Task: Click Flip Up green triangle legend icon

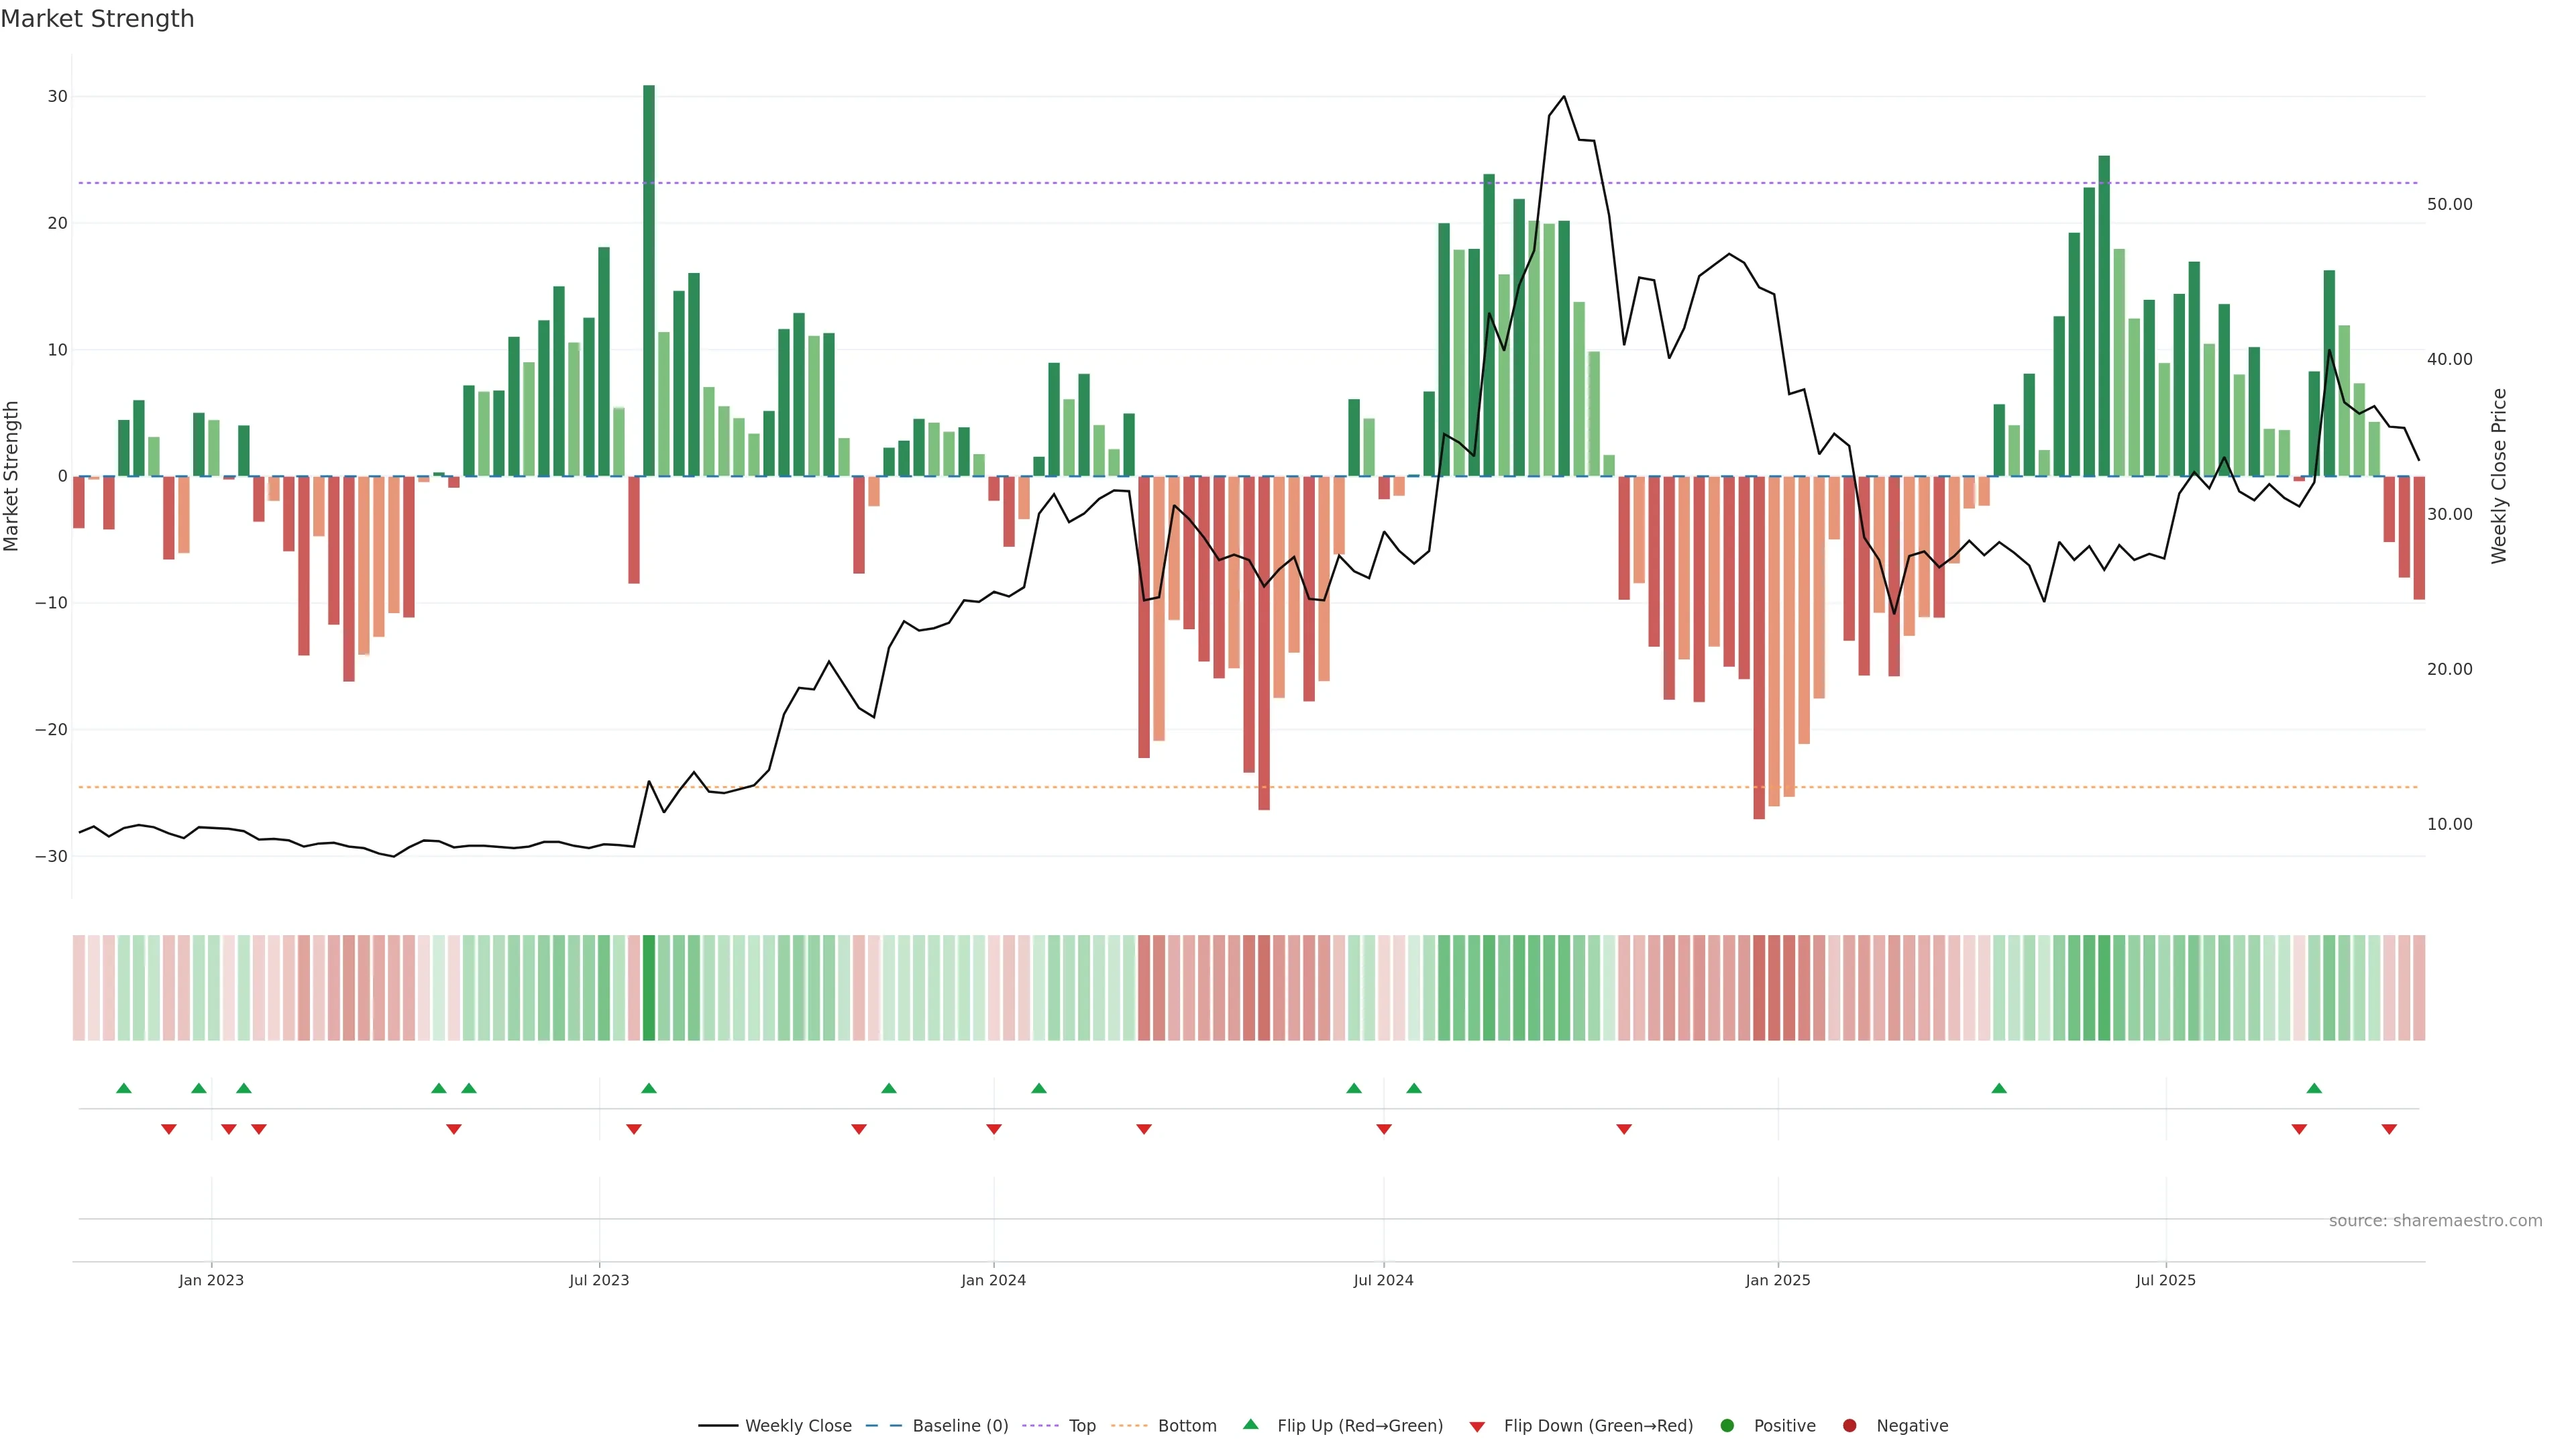Action: point(1250,1424)
